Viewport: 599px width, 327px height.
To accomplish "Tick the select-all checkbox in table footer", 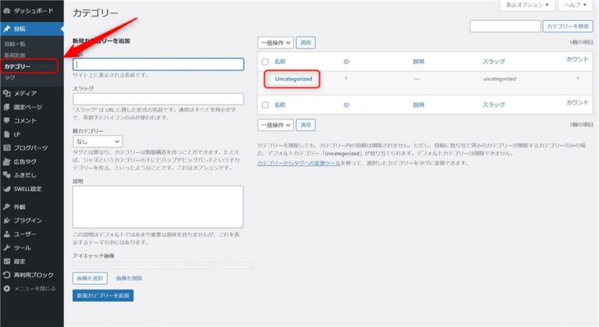I will tap(265, 103).
